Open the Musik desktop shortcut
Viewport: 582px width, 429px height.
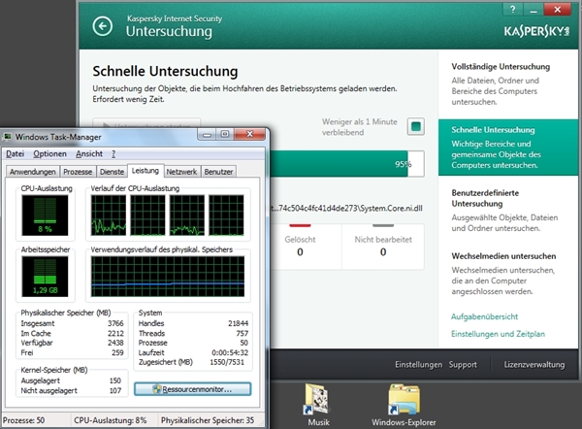(x=318, y=405)
